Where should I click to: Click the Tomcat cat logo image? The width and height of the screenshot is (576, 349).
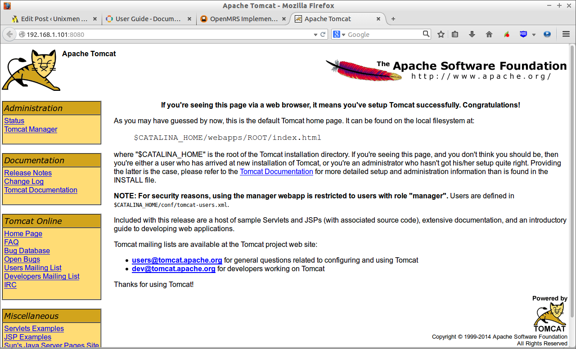tap(31, 70)
